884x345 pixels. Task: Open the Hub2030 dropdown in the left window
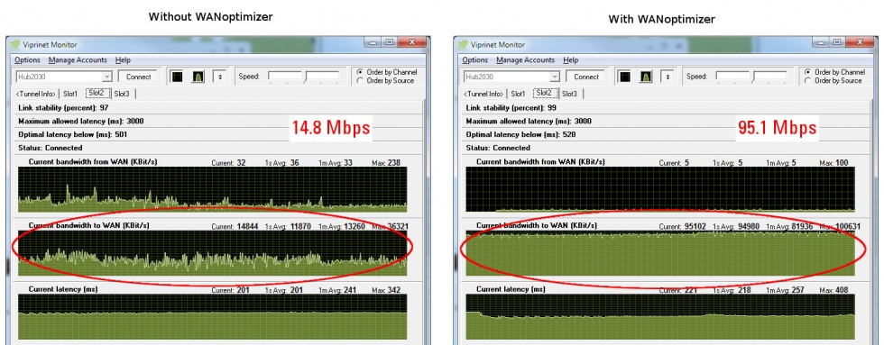tap(106, 77)
